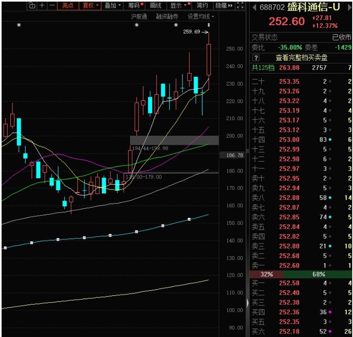Select 买一 price 252.58

(289, 283)
